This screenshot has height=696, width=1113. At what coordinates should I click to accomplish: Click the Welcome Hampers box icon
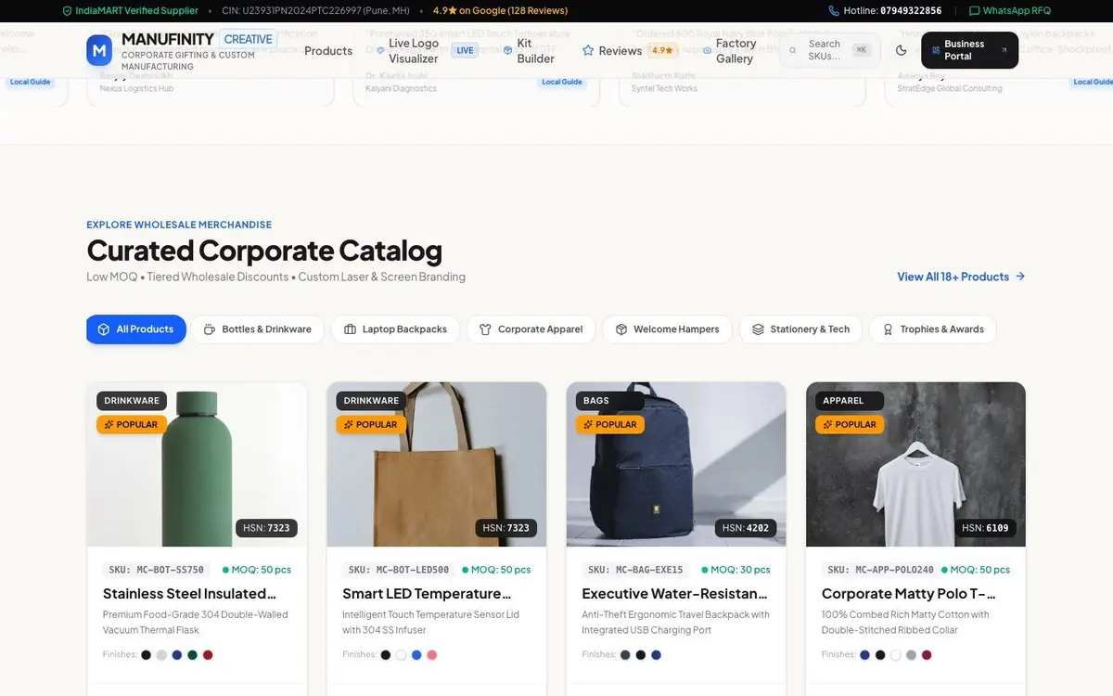(x=621, y=329)
